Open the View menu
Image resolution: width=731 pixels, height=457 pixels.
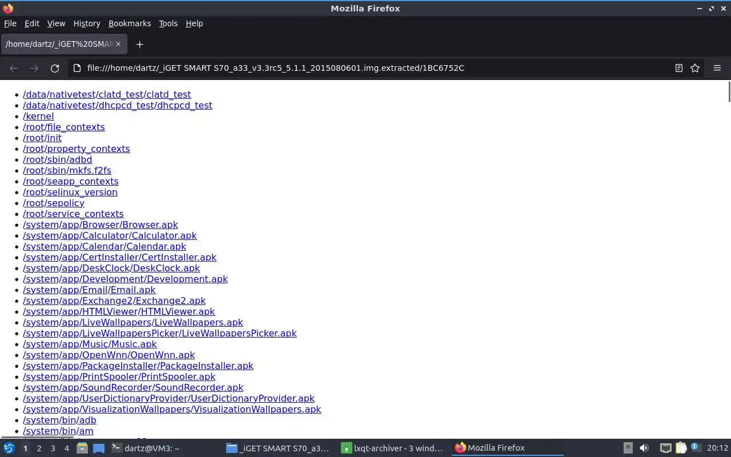tap(56, 23)
